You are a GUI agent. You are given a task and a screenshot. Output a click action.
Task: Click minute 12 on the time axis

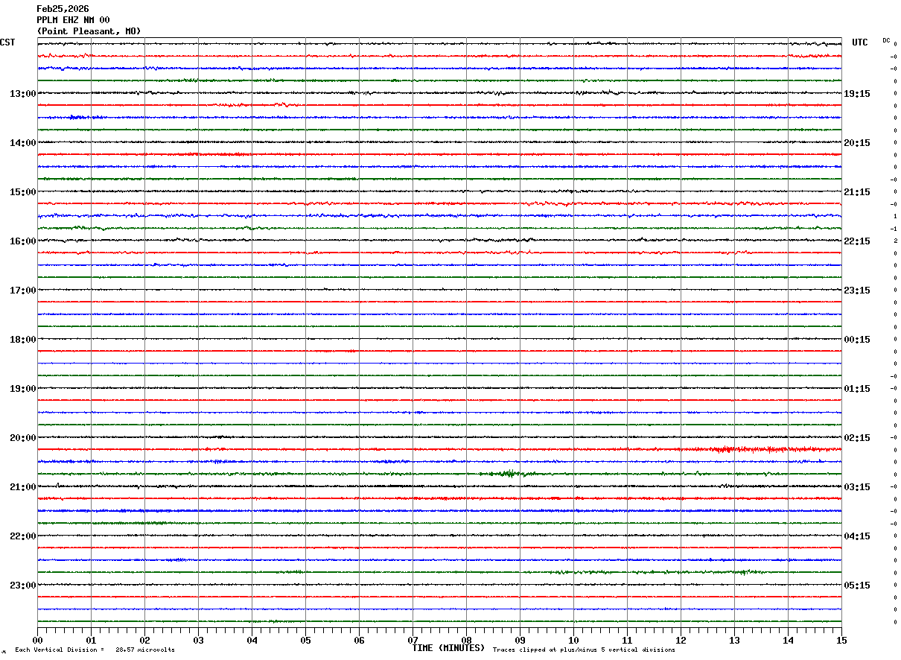pos(681,640)
